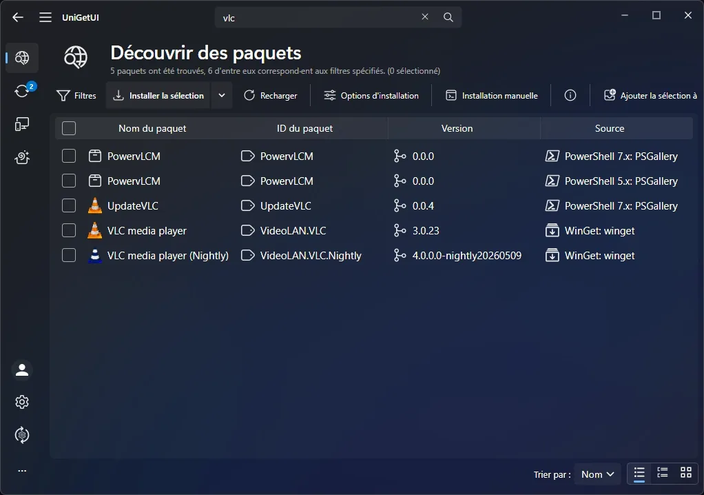Open the Filtres panel

(x=76, y=95)
